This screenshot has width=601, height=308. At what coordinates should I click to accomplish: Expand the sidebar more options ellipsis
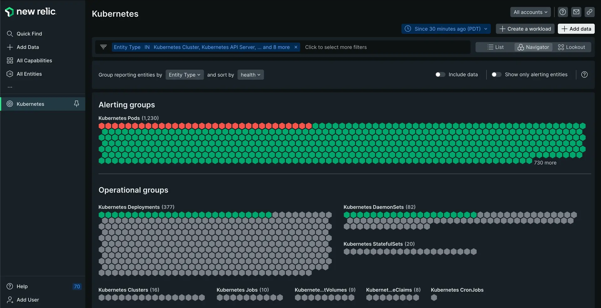[x=10, y=87]
